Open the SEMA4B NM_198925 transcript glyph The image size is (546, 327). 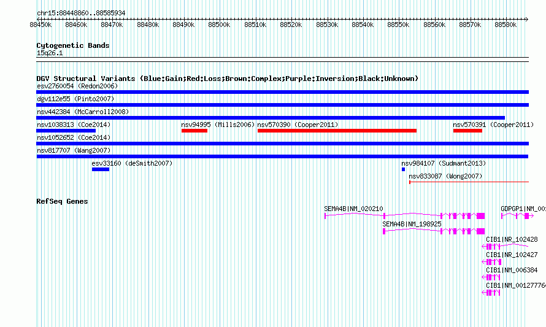[434, 231]
